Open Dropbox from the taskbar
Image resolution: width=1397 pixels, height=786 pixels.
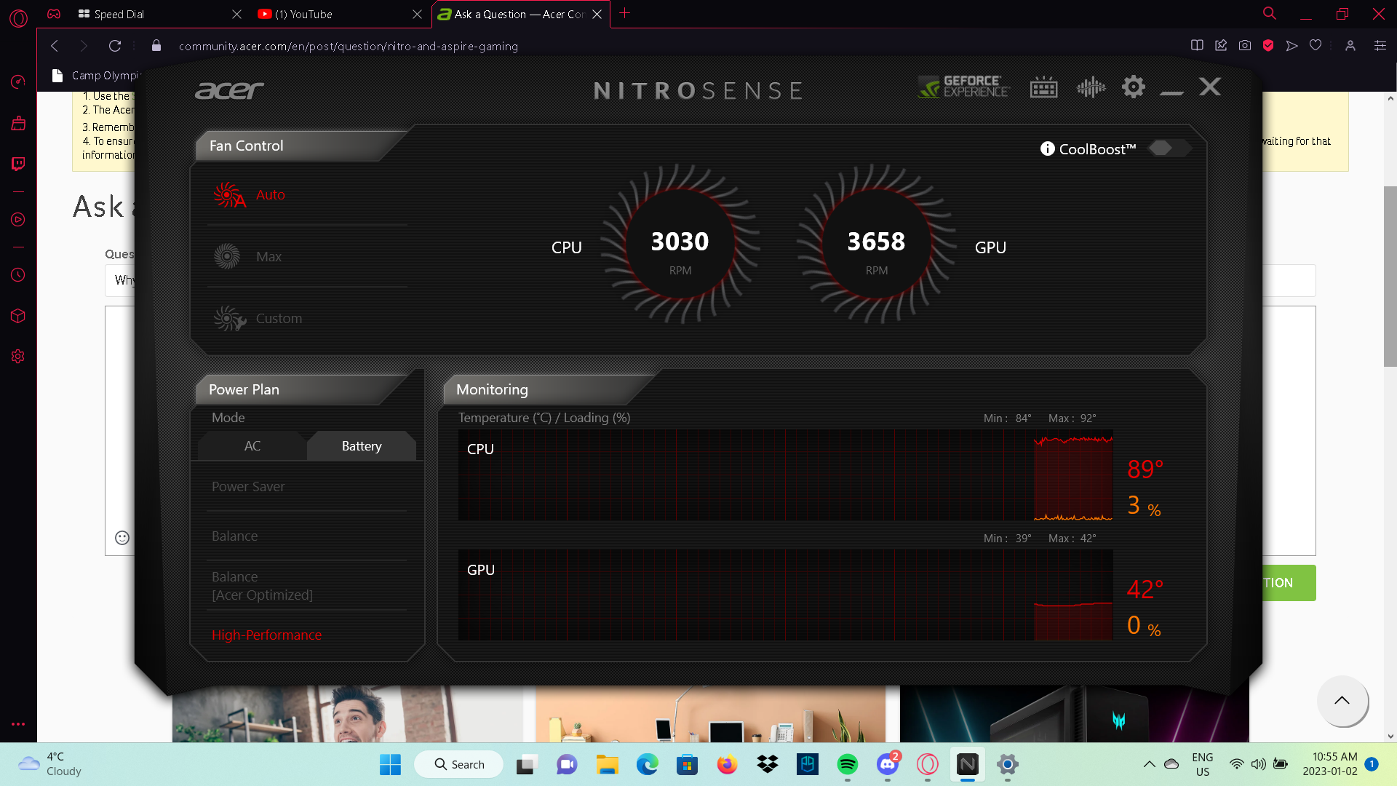[767, 764]
